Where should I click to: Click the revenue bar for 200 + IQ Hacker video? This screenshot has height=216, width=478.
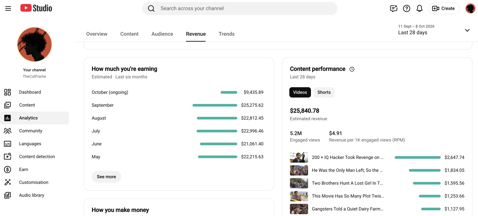point(418,158)
